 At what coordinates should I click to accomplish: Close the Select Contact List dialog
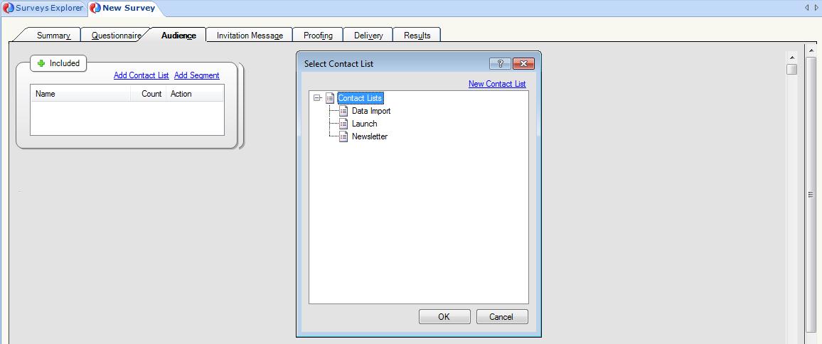click(523, 64)
